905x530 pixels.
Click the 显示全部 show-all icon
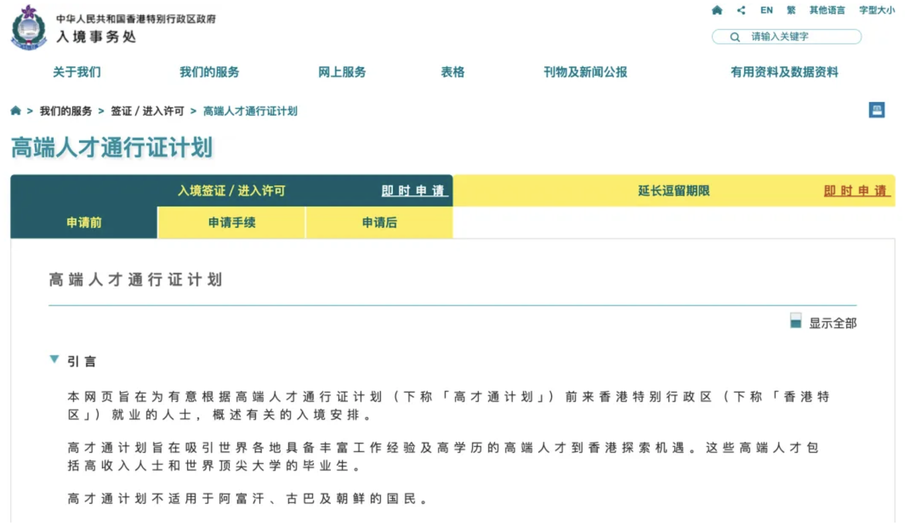click(x=795, y=321)
